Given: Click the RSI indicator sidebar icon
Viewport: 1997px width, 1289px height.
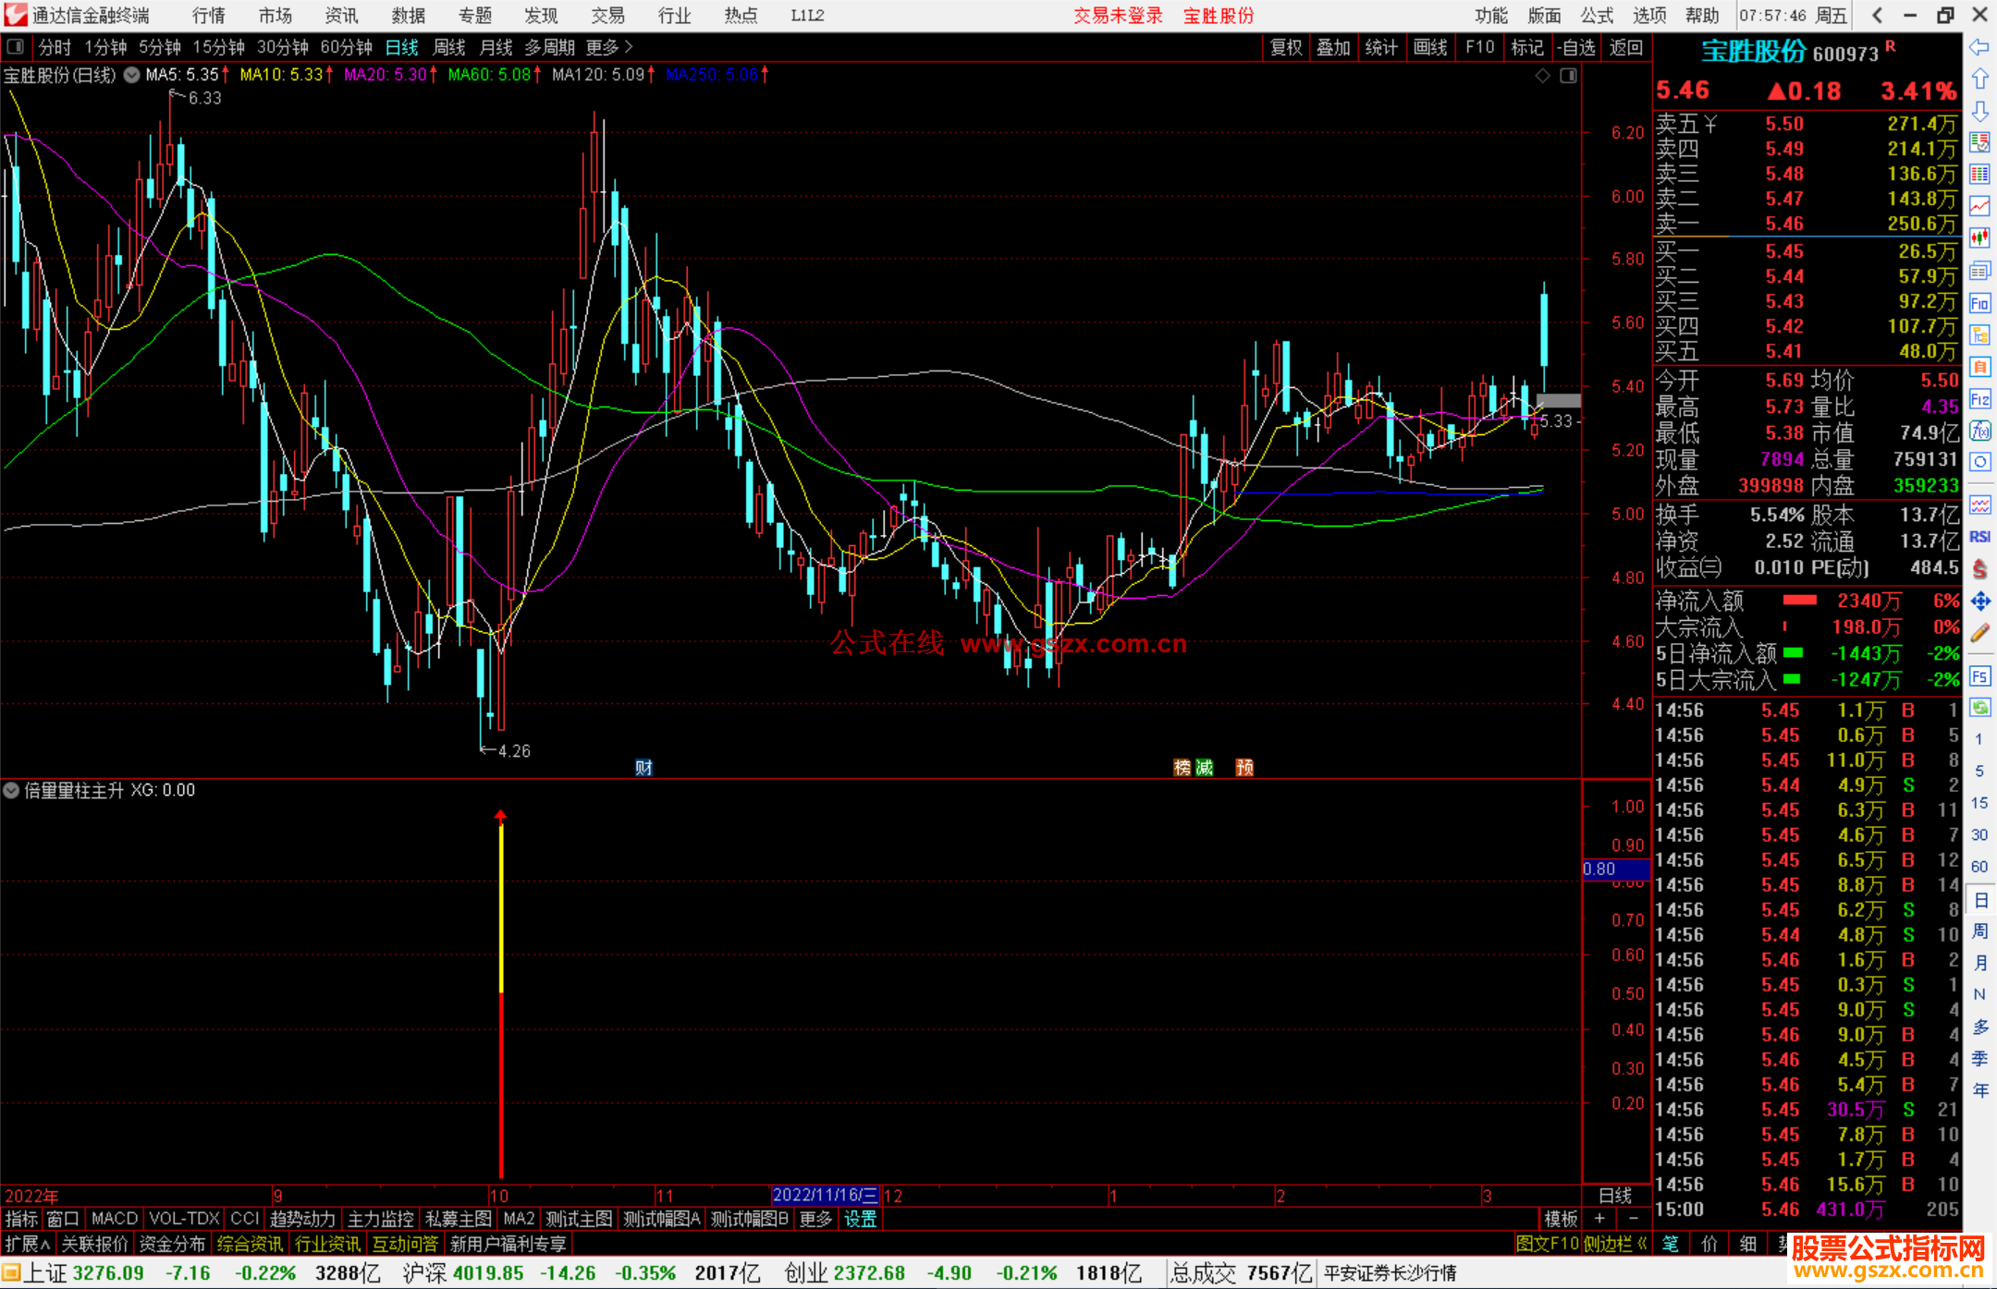Looking at the screenshot, I should coord(1979,537).
